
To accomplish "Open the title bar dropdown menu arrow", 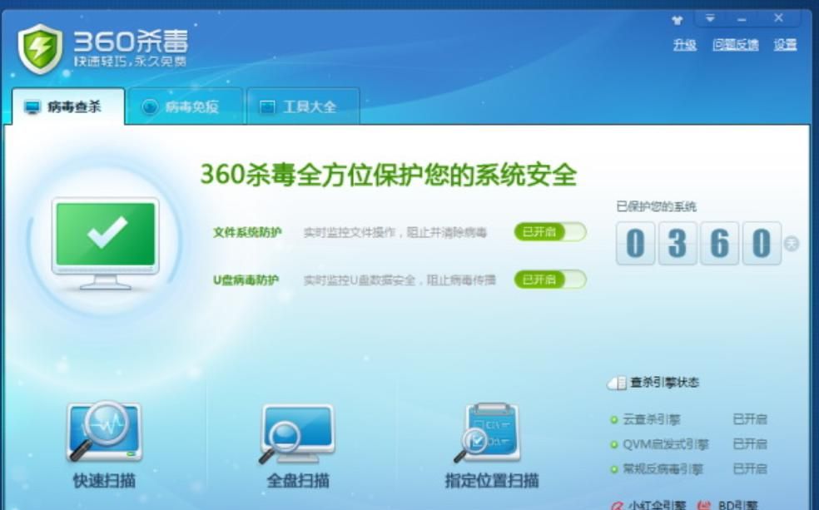I will point(710,18).
